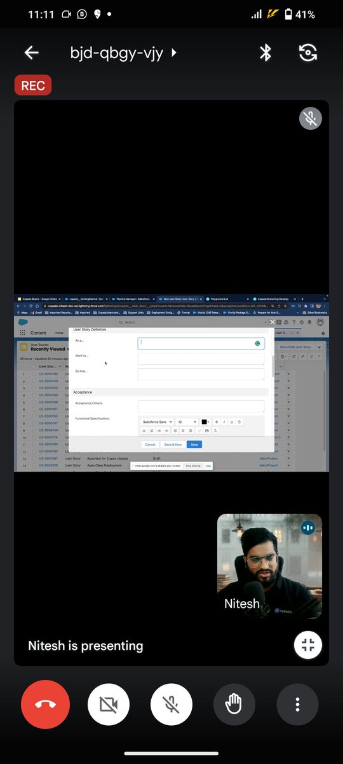This screenshot has width=343, height=764.
Task: Select the Home navigation tab in Salesforce
Action: [x=59, y=333]
